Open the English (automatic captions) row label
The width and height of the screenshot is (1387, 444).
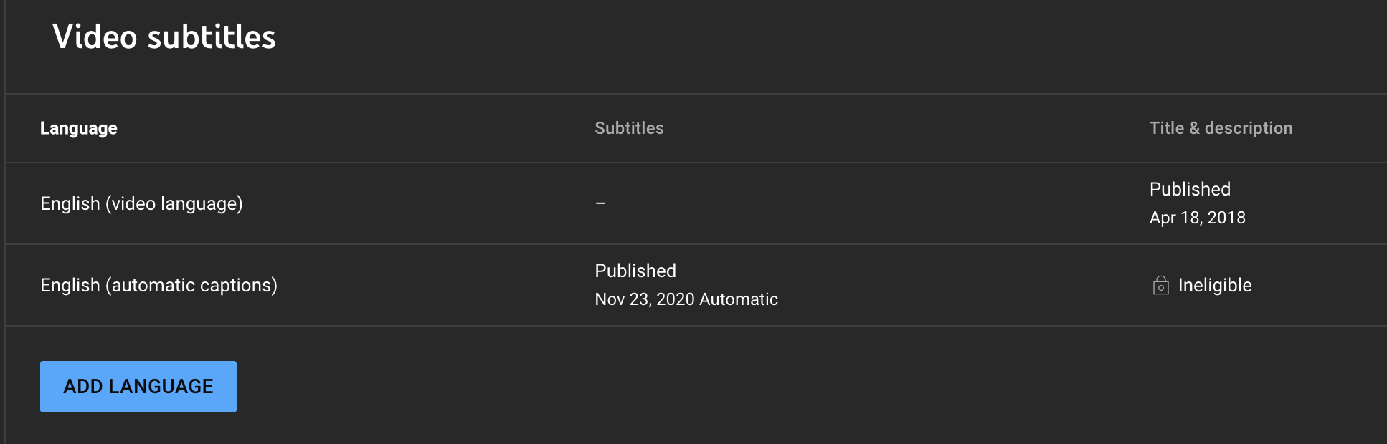tap(158, 285)
